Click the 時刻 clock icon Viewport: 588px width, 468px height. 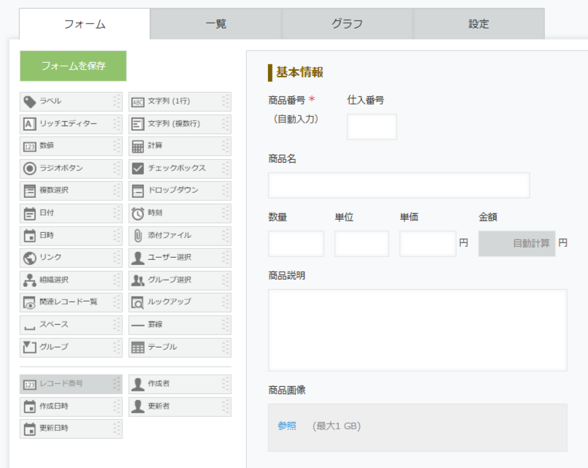137,214
